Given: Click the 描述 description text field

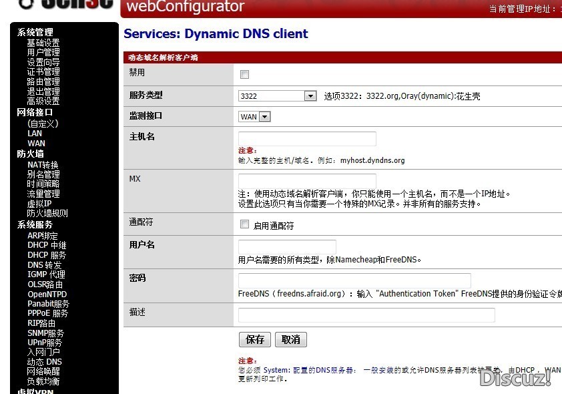Looking at the screenshot, I should click(366, 315).
